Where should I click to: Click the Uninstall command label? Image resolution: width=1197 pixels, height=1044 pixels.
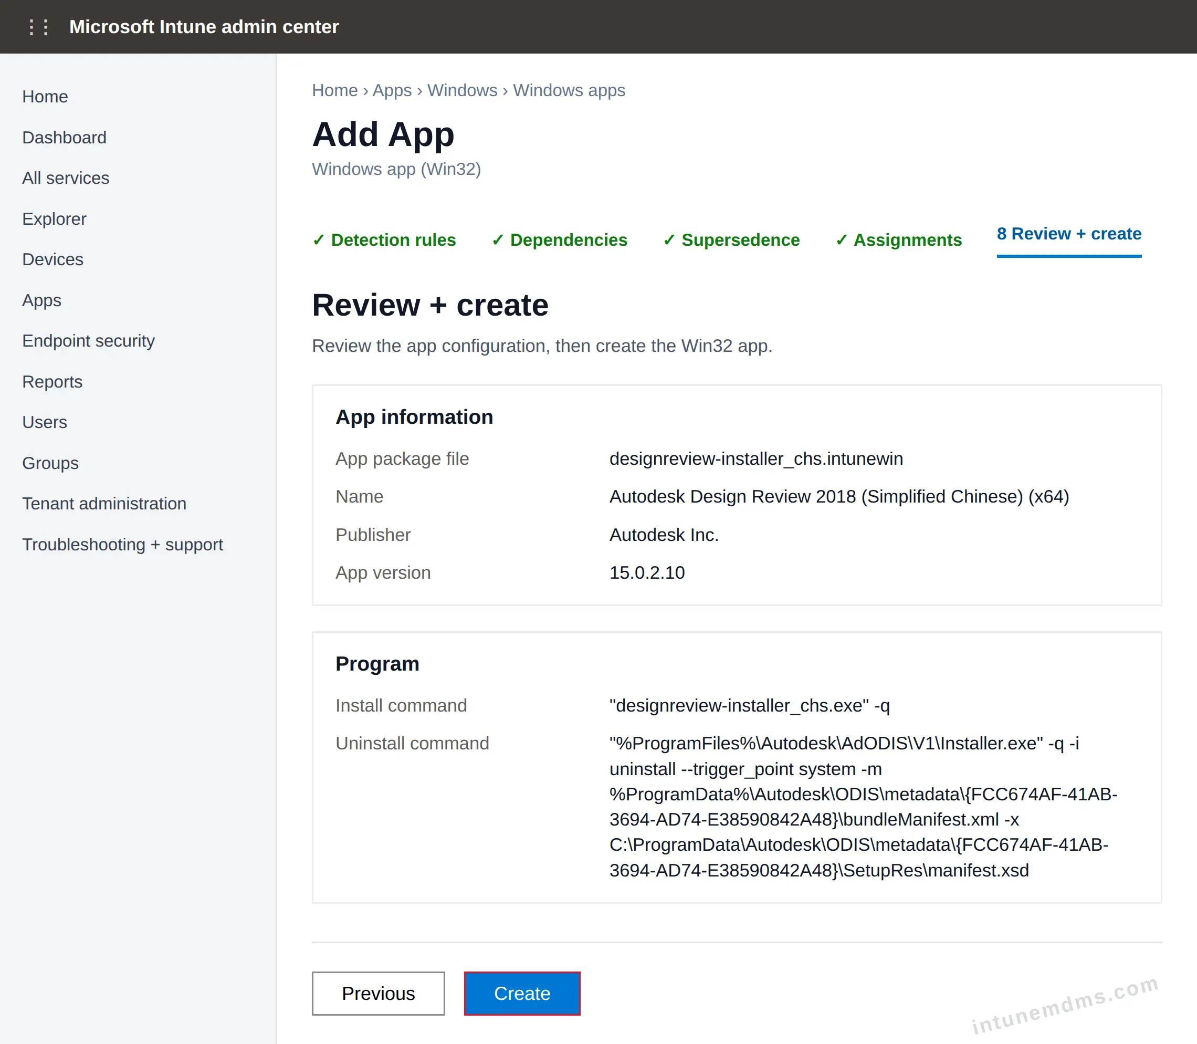coord(413,744)
